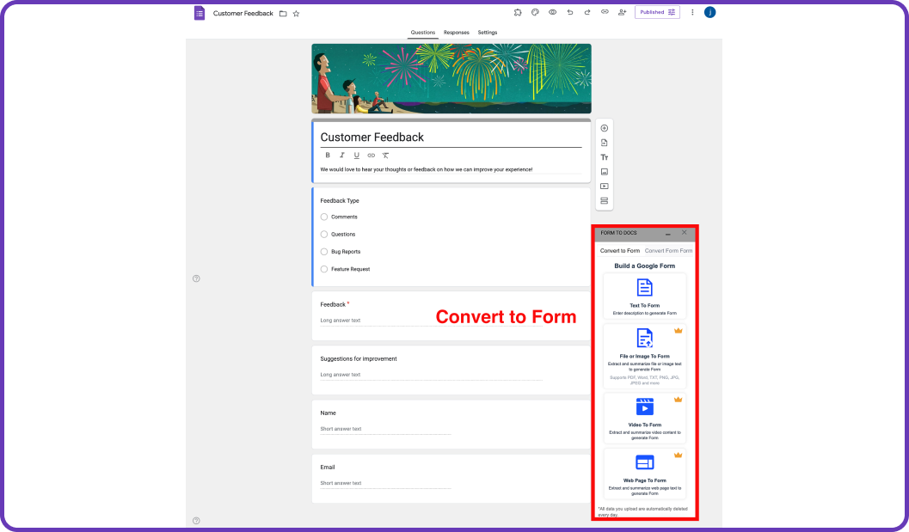The width and height of the screenshot is (909, 532).
Task: Toggle bold formatting on description
Action: [328, 155]
